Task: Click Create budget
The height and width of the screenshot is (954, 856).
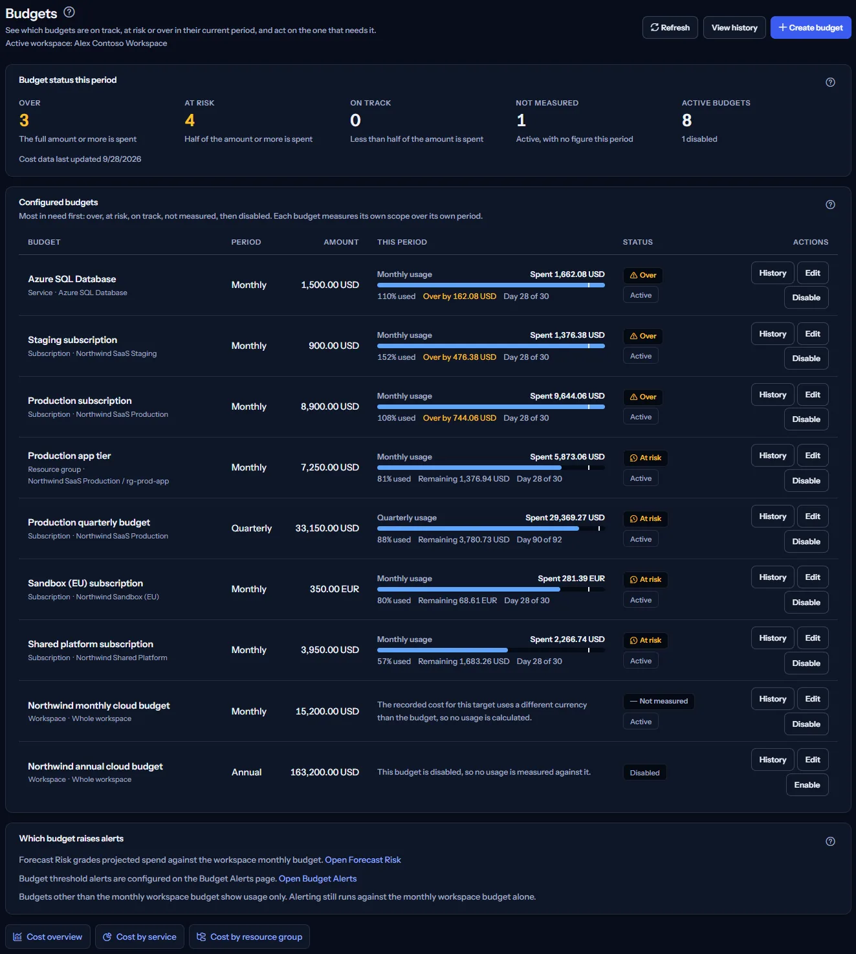Action: click(810, 28)
